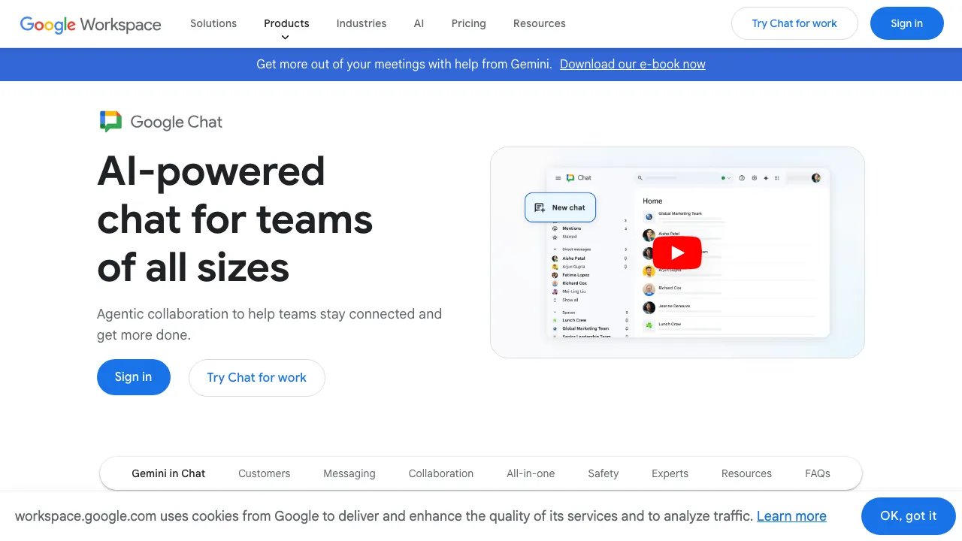Screen dimensions: 962x541
Task: Click the search magnifier in the Chat search bar
Action: click(x=640, y=178)
